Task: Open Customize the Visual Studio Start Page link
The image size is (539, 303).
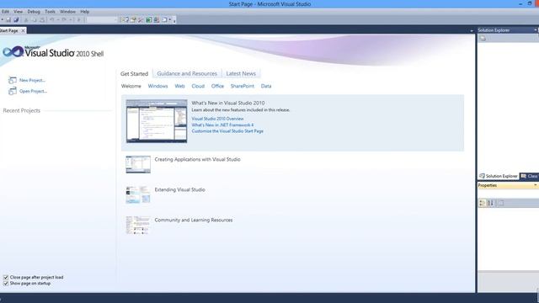Action: 227,131
